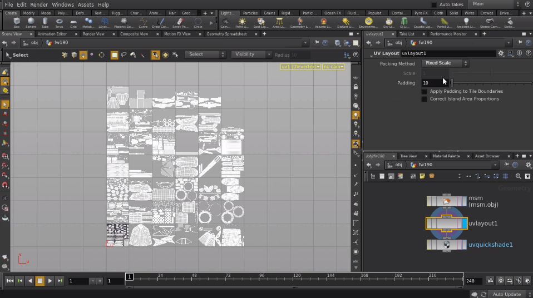Open the viewport path history dropdown
533x298 pixels.
pyautogui.click(x=305, y=43)
